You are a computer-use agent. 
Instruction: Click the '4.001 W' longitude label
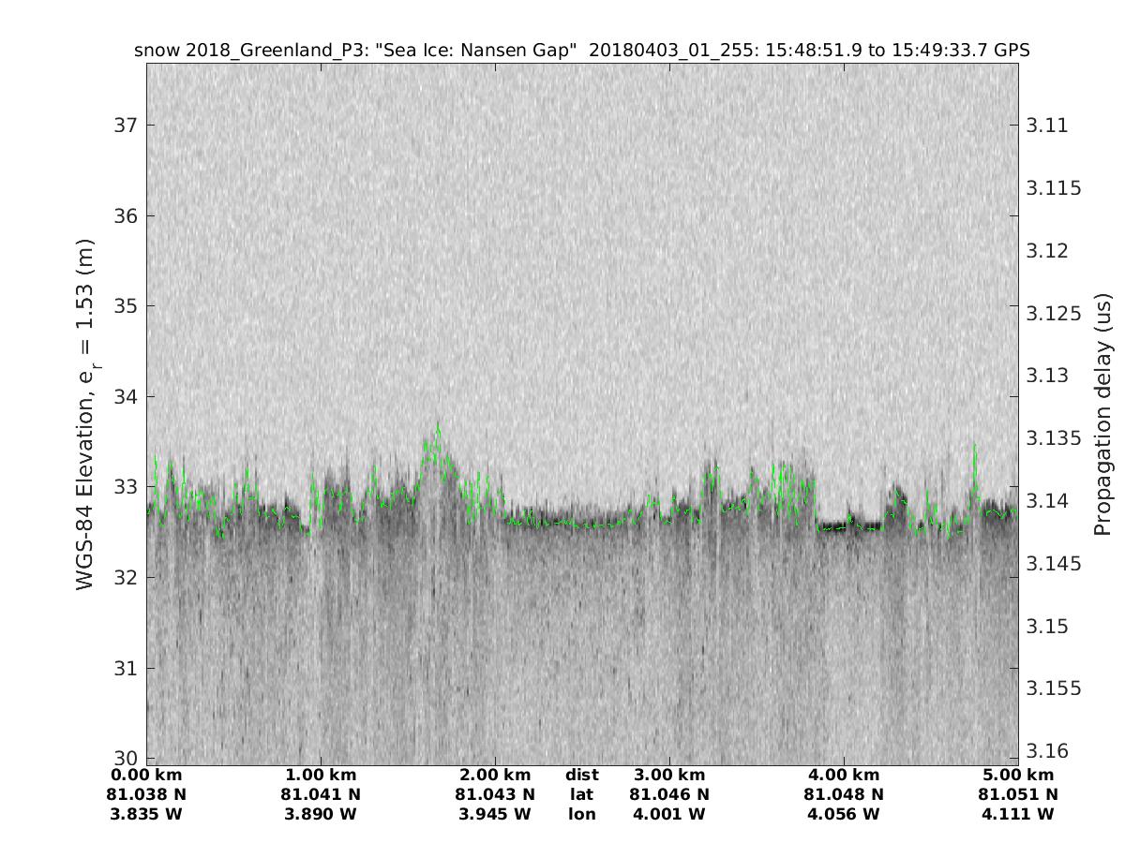pyautogui.click(x=669, y=814)
